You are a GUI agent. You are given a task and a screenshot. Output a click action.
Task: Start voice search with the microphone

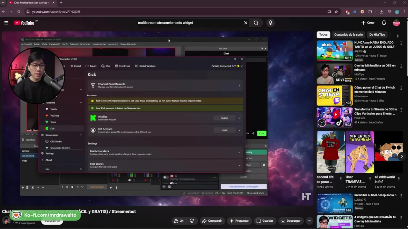tap(270, 23)
